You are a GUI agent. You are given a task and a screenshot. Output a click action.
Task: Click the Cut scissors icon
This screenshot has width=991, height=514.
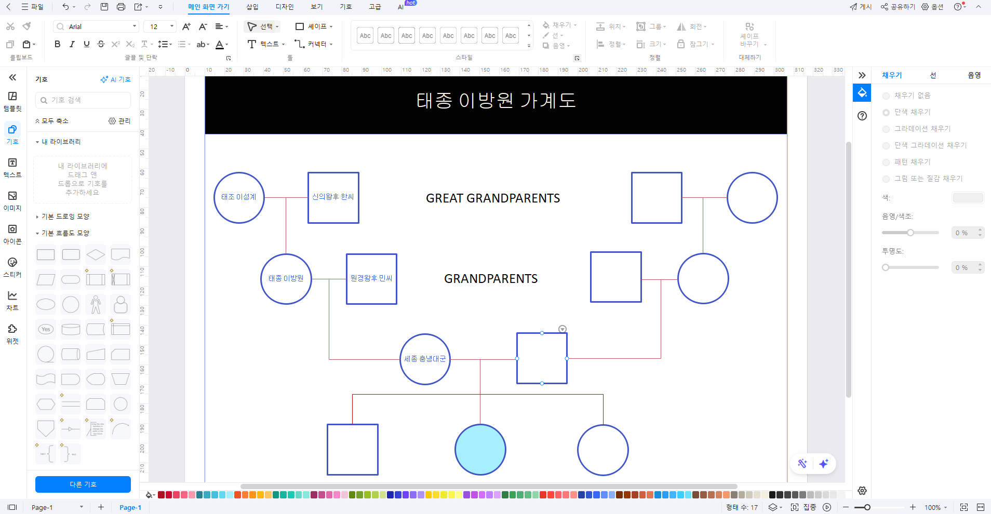click(x=10, y=26)
